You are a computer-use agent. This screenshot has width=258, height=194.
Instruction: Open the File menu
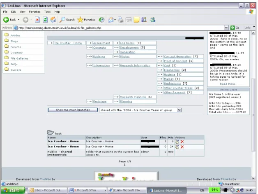[x=5, y=12]
